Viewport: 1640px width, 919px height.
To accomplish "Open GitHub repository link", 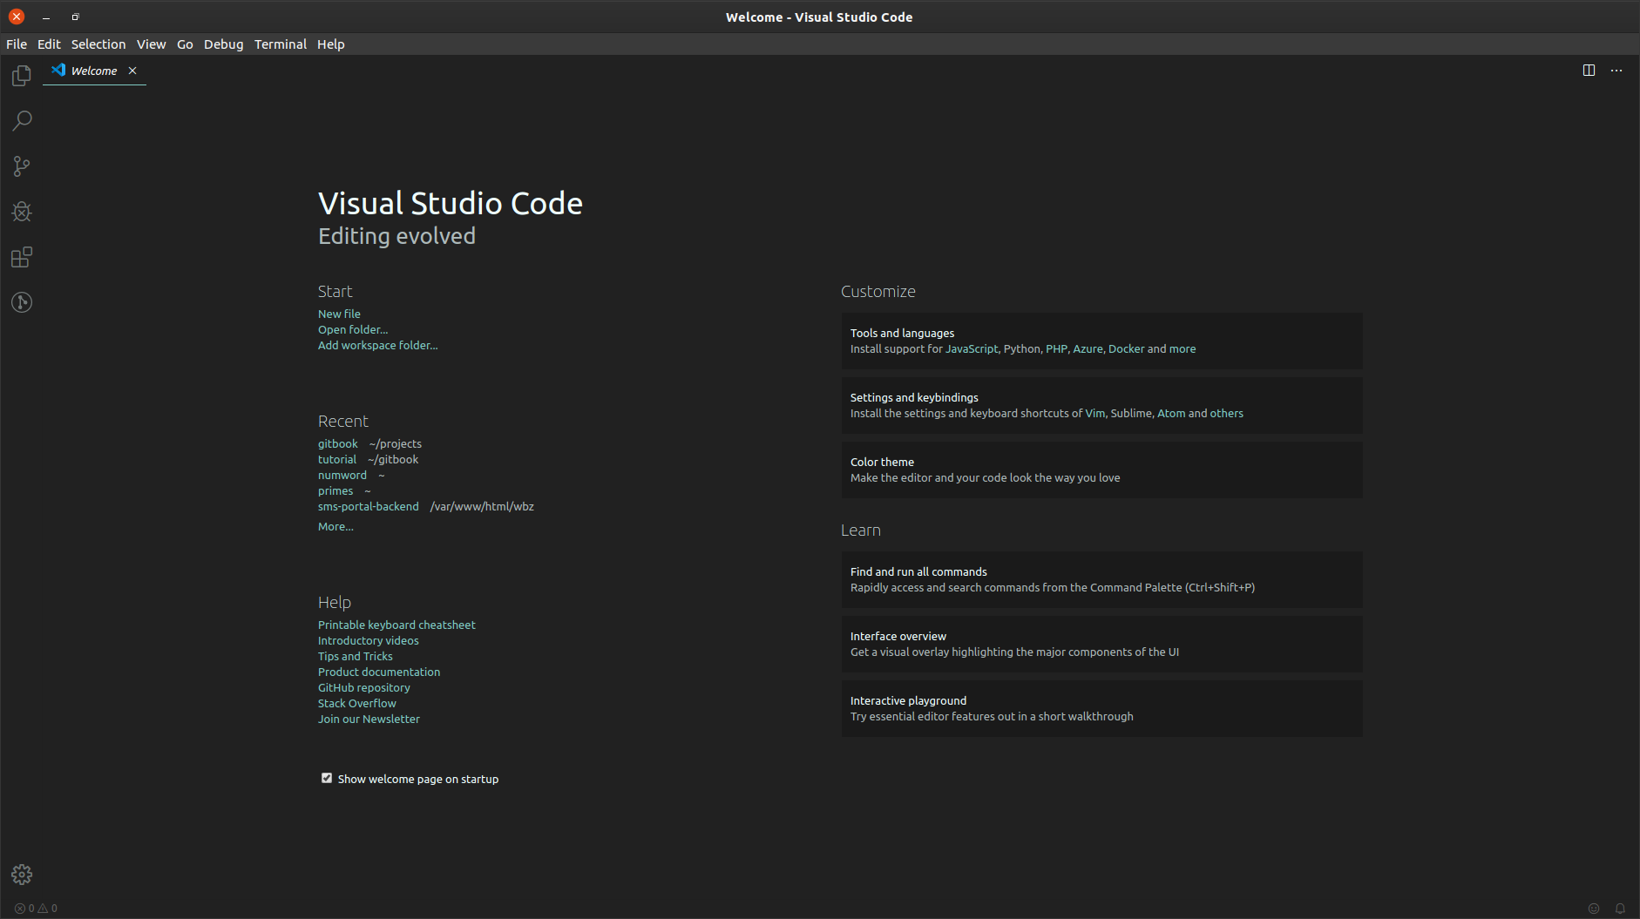I will pyautogui.click(x=364, y=687).
